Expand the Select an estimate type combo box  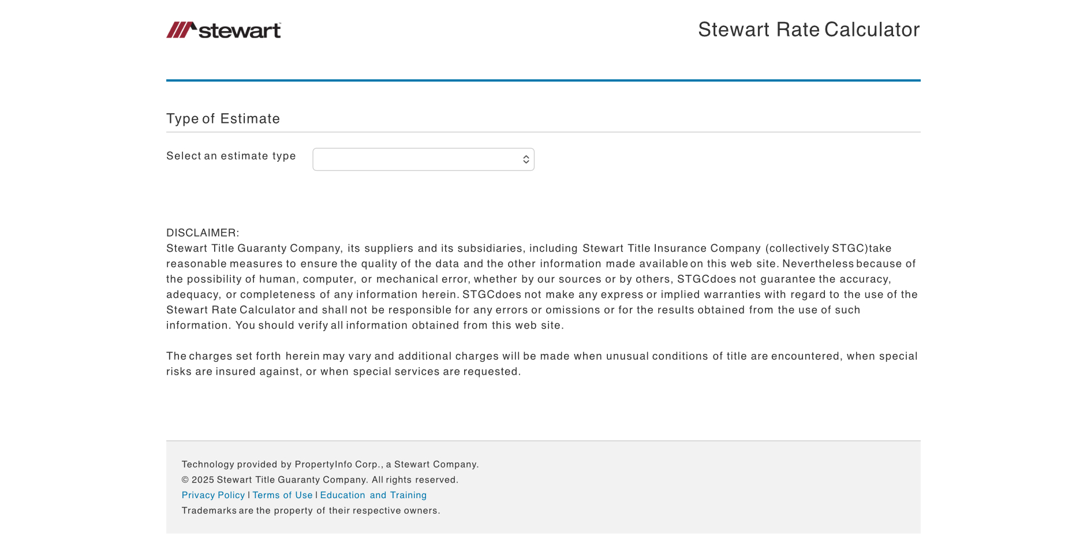point(423,159)
